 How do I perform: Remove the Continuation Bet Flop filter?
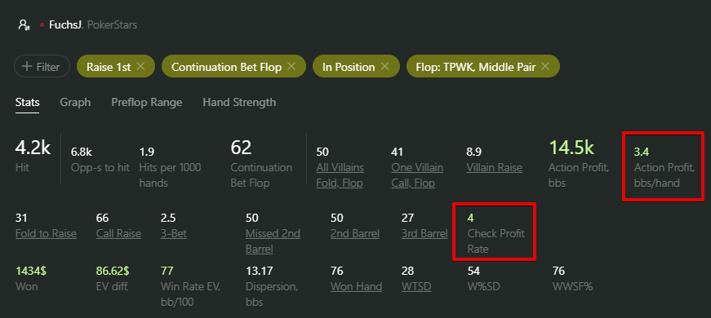291,67
